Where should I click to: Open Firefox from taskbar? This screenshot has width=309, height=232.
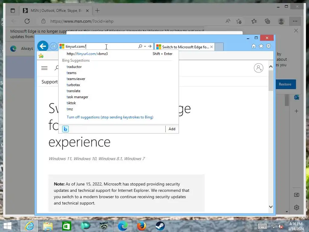[x=141, y=226]
